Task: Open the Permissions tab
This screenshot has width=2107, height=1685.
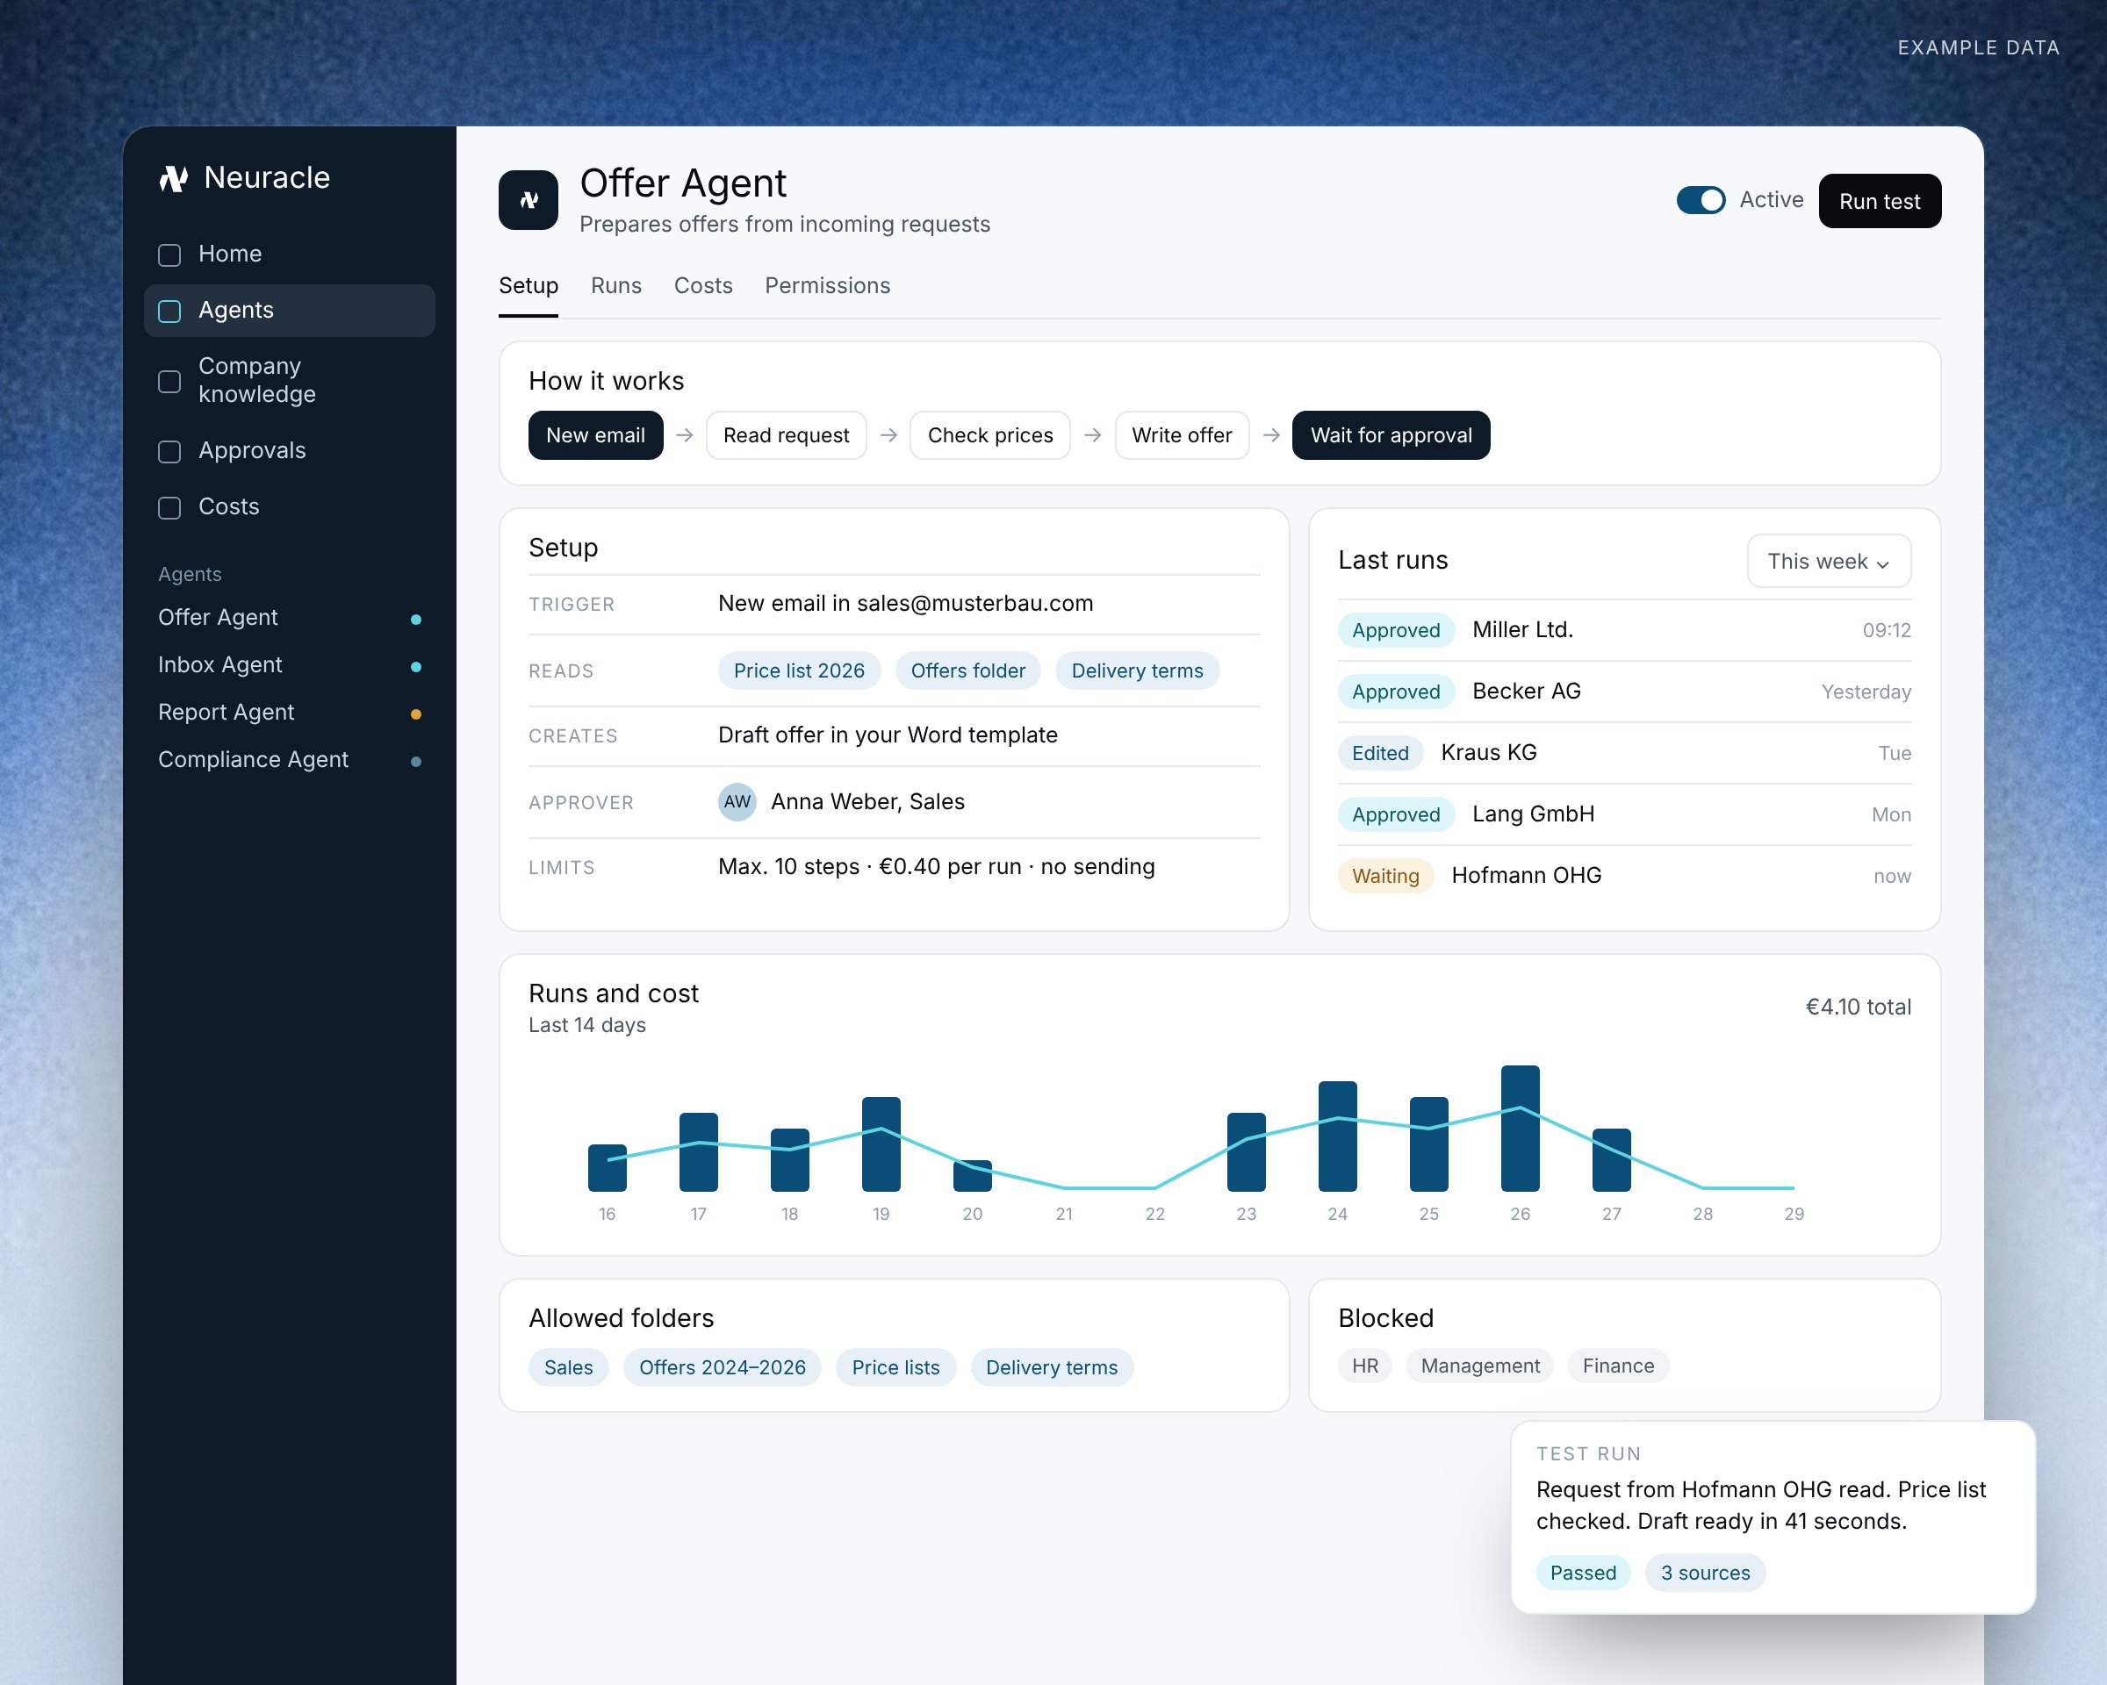Action: click(x=827, y=285)
